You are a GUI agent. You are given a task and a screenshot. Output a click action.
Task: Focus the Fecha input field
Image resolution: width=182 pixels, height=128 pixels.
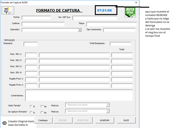(x=36, y=18)
